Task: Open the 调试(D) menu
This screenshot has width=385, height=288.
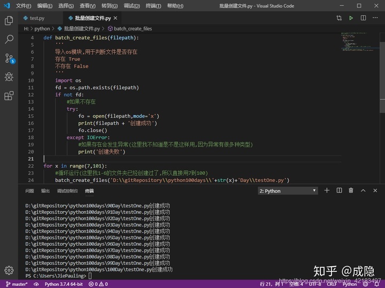Action: [x=132, y=6]
